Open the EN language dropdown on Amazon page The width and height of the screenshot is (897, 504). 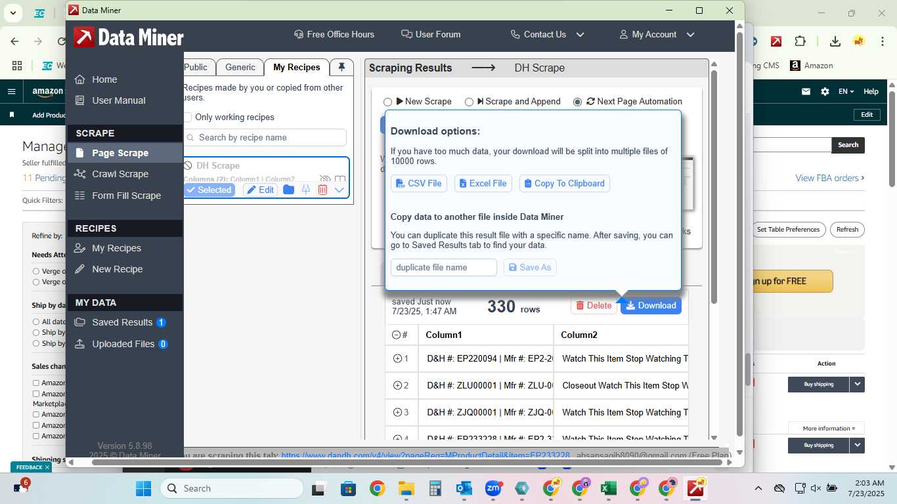pyautogui.click(x=846, y=92)
